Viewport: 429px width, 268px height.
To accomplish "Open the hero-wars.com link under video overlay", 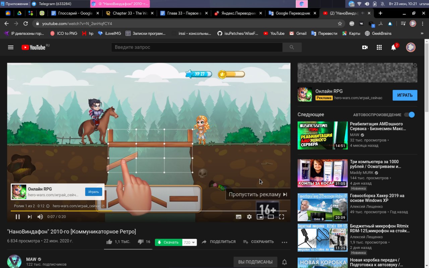I will click(78, 206).
